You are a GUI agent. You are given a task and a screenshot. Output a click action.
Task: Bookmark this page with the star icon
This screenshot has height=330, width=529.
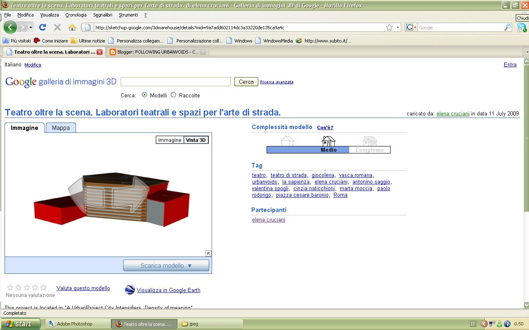(389, 28)
